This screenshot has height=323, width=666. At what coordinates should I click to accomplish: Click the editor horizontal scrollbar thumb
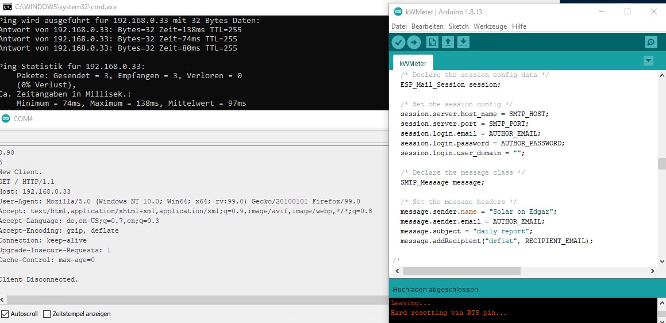coord(461,271)
